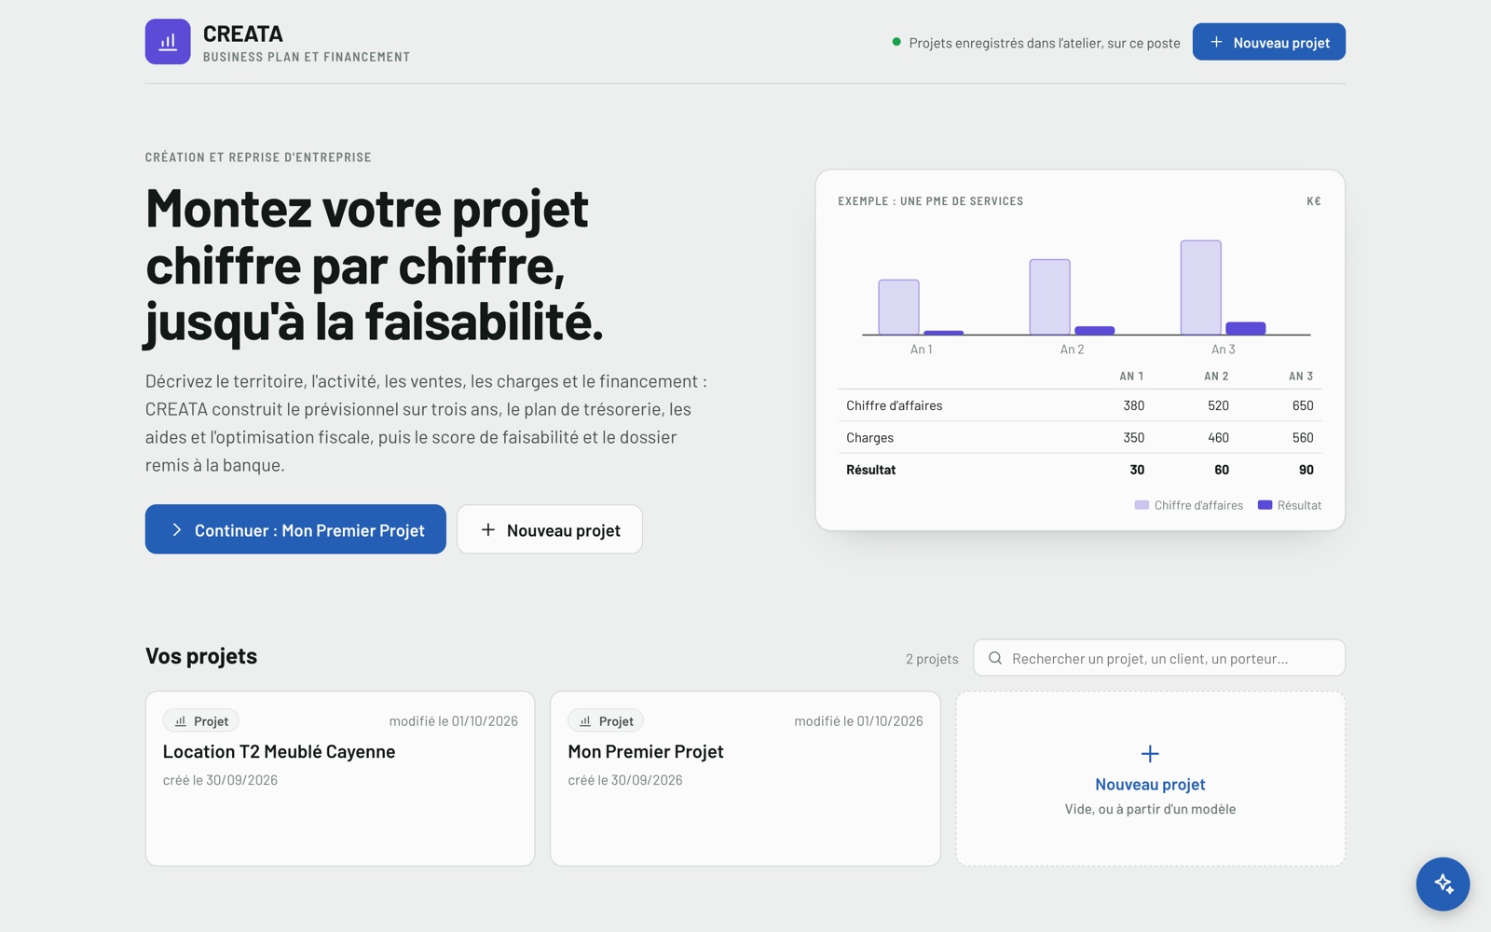The height and width of the screenshot is (932, 1491).
Task: Click 'créé le 30/09/2026' on Location T2 card
Action: pos(220,780)
